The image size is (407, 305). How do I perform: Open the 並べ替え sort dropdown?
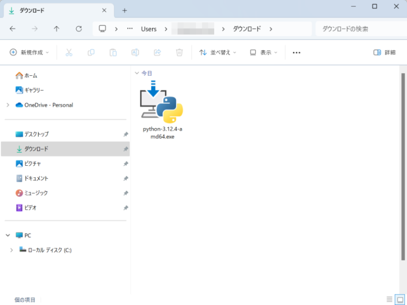tap(217, 52)
